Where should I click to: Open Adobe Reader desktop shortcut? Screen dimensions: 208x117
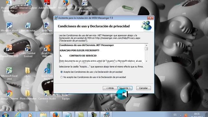tap(47, 5)
